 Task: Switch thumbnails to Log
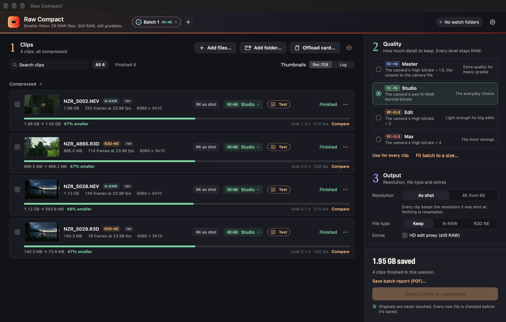[343, 65]
